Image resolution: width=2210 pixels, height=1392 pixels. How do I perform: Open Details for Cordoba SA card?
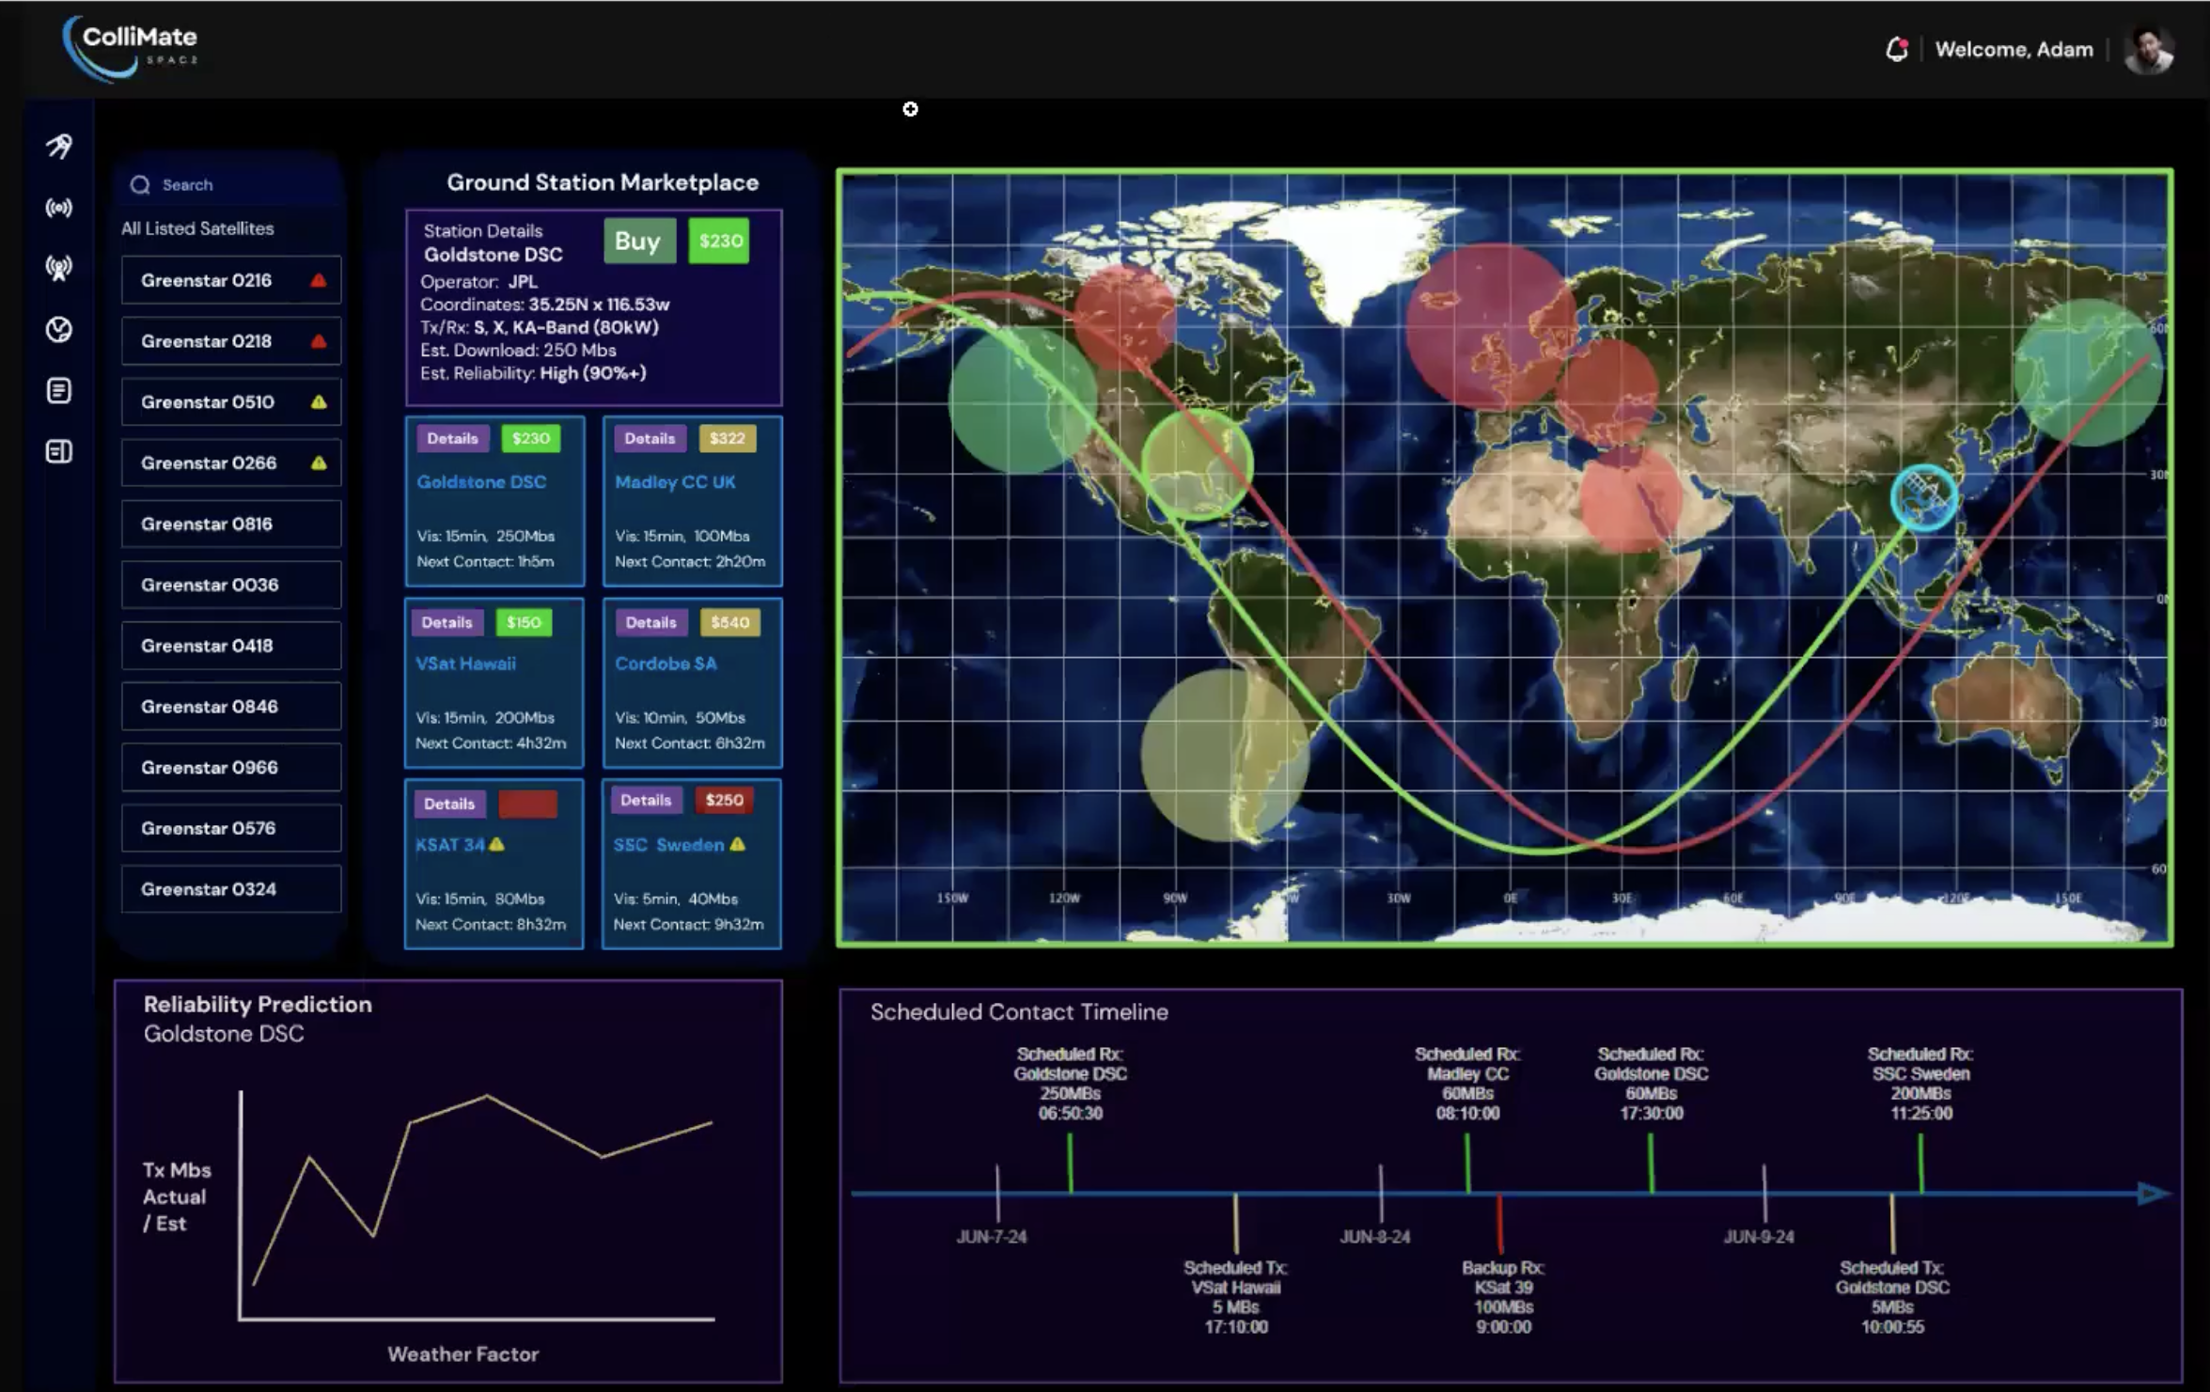coord(650,622)
